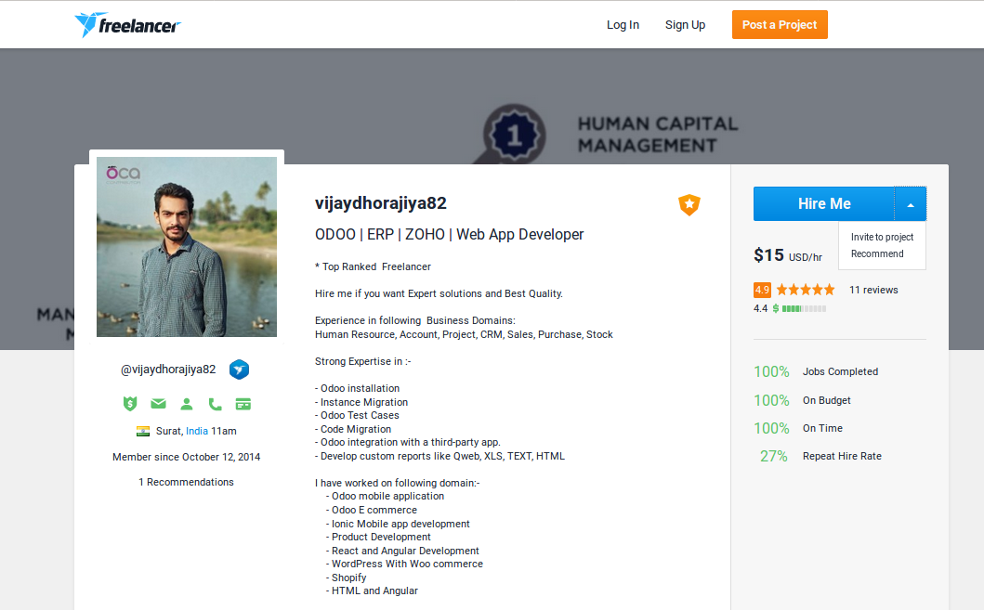Click the Post a Project button
Screen dimensions: 984x610
coord(780,24)
